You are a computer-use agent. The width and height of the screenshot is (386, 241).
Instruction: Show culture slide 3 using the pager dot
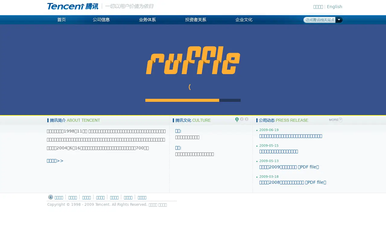click(246, 119)
